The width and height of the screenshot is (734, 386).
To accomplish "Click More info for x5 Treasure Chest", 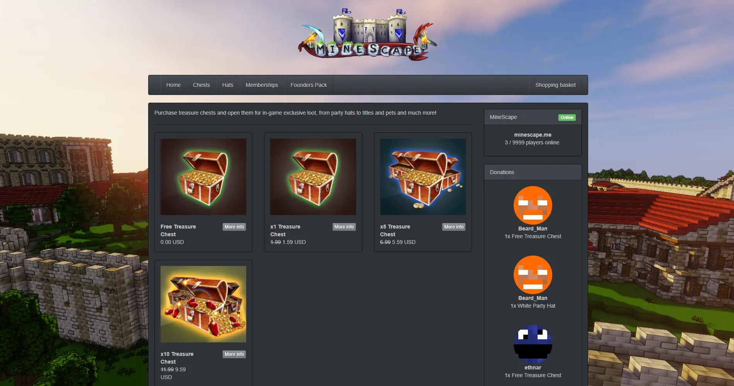I will [x=454, y=227].
